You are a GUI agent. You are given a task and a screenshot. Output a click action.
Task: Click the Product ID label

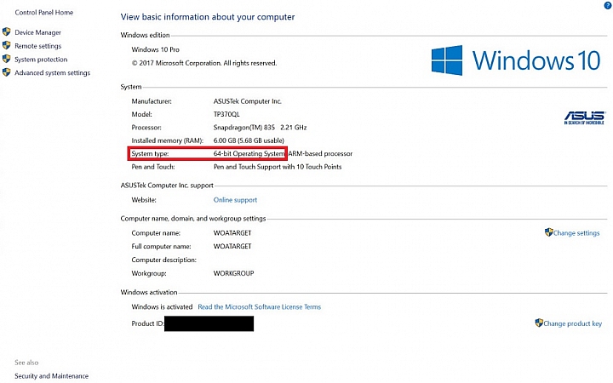148,323
